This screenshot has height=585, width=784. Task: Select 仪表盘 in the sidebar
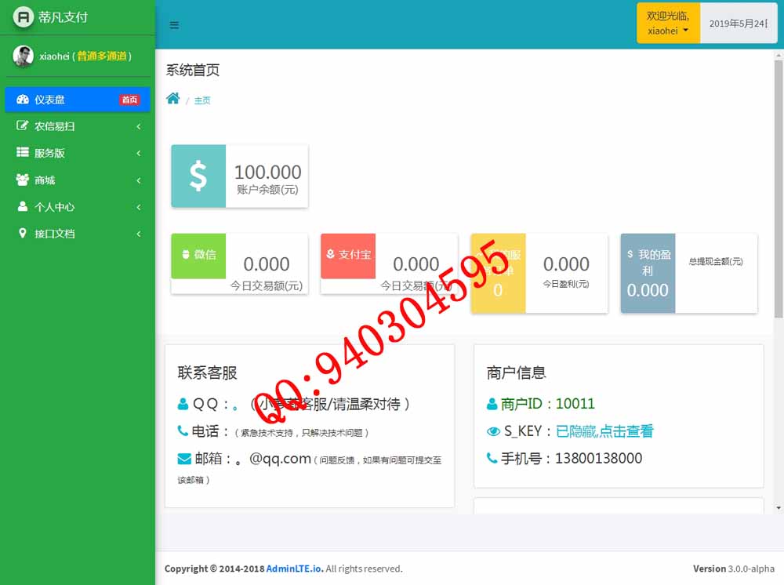(77, 100)
